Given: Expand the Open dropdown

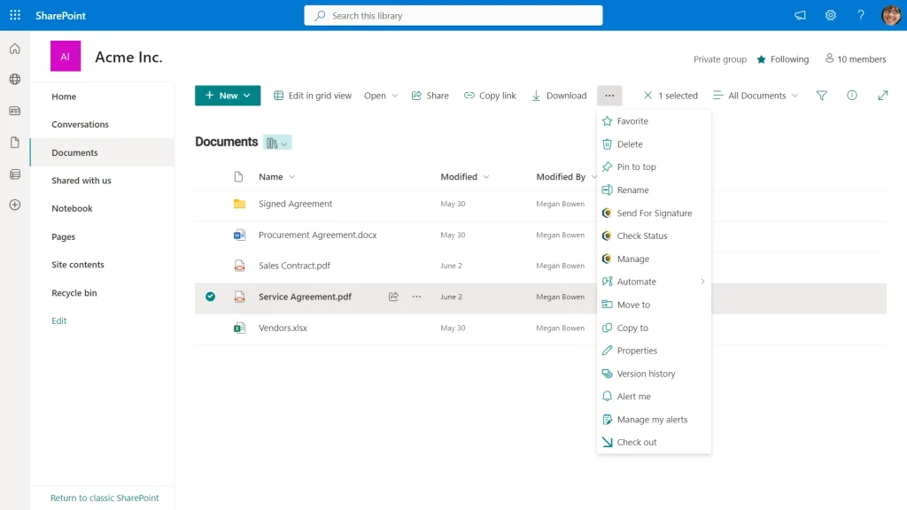Looking at the screenshot, I should tap(395, 96).
